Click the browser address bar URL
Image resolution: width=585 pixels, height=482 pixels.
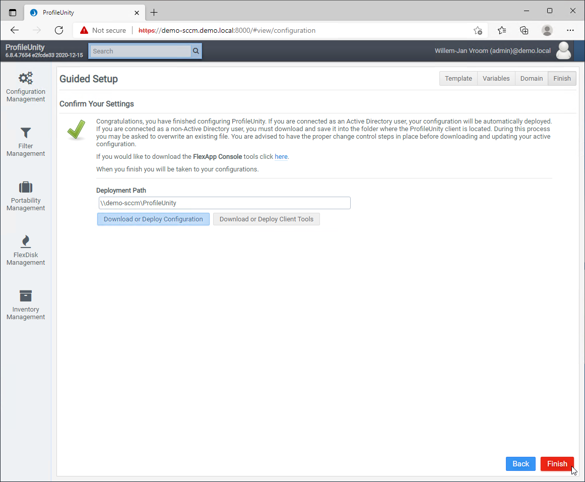[x=227, y=31]
